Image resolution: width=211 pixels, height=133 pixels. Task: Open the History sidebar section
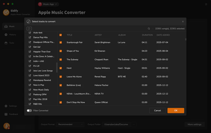(13, 35)
